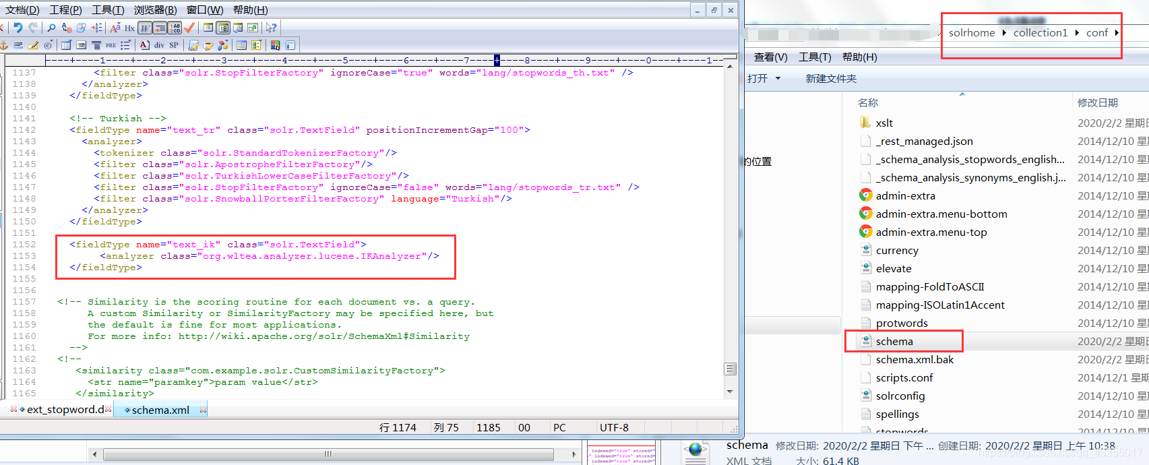Open the 打开 dropdown arrow in Explorer
Image resolution: width=1149 pixels, height=465 pixels.
point(778,78)
